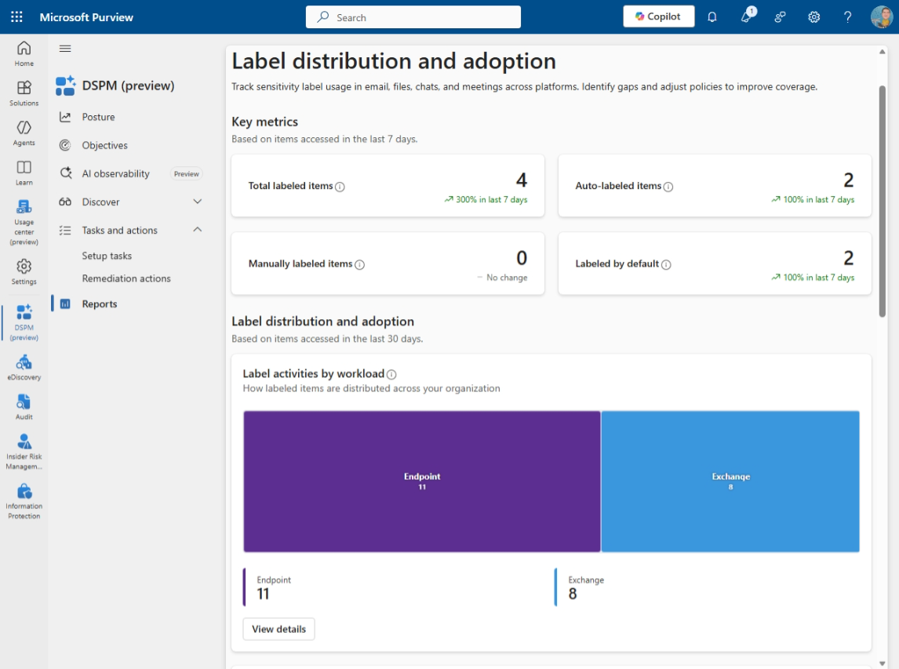
Task: Open the Audit solution icon
Action: (24, 406)
